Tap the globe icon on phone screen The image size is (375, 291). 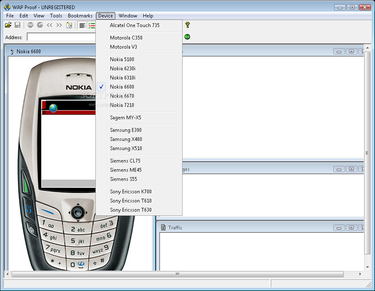click(53, 108)
